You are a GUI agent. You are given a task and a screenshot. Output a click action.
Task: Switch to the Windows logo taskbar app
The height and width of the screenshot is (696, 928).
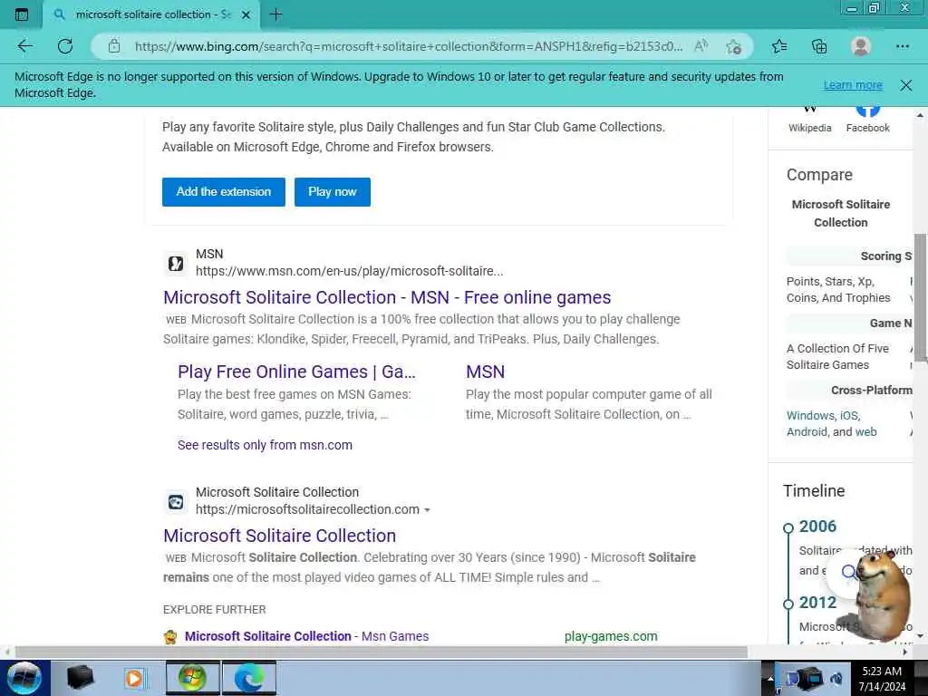click(192, 678)
